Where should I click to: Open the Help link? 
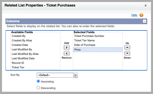point(134,15)
